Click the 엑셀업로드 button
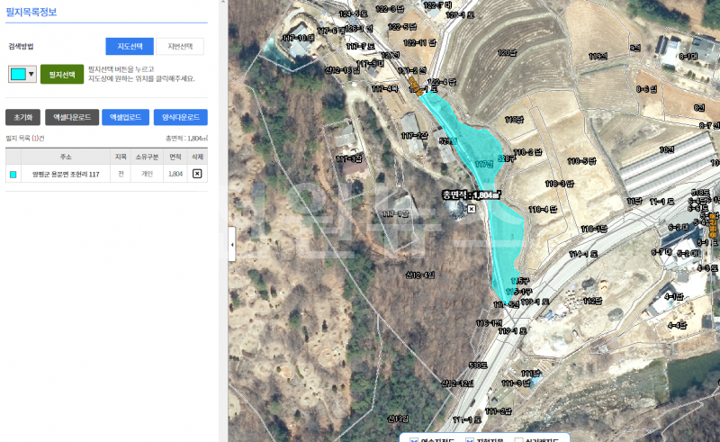The width and height of the screenshot is (720, 442). (x=125, y=117)
